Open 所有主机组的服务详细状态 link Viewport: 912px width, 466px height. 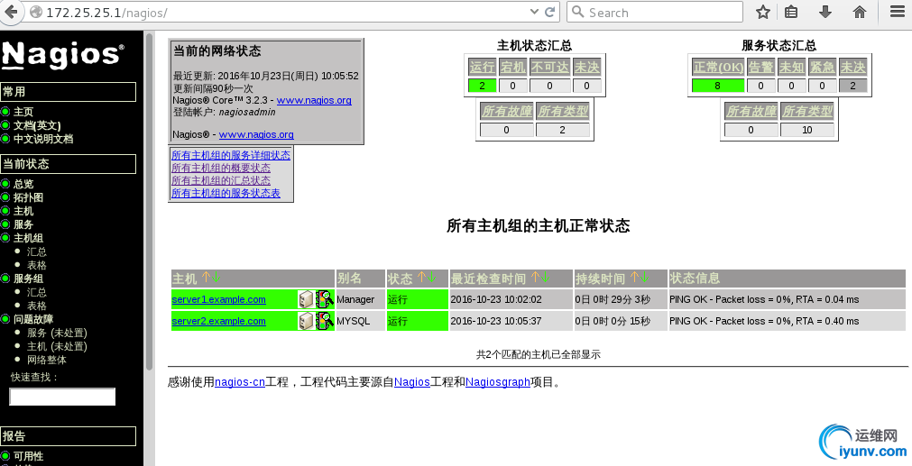(231, 155)
